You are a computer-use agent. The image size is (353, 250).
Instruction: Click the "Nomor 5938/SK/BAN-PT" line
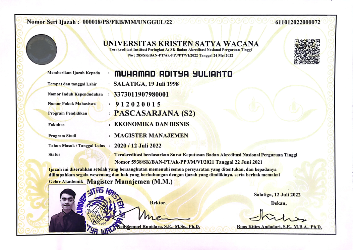(x=188, y=162)
